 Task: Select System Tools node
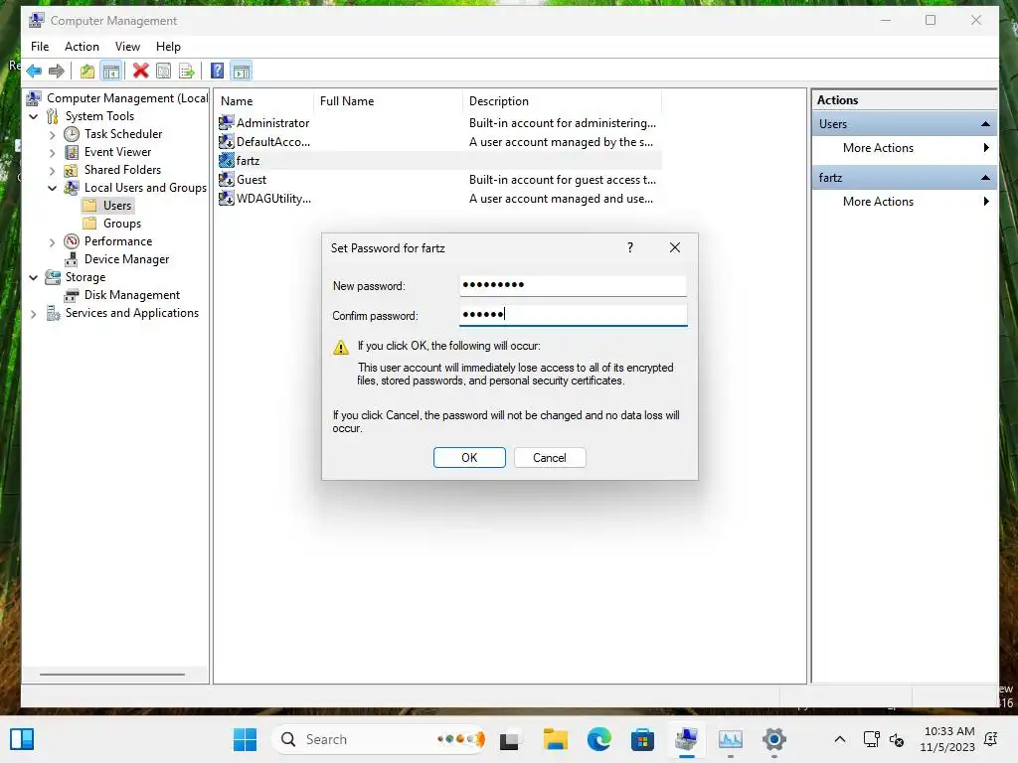(99, 116)
